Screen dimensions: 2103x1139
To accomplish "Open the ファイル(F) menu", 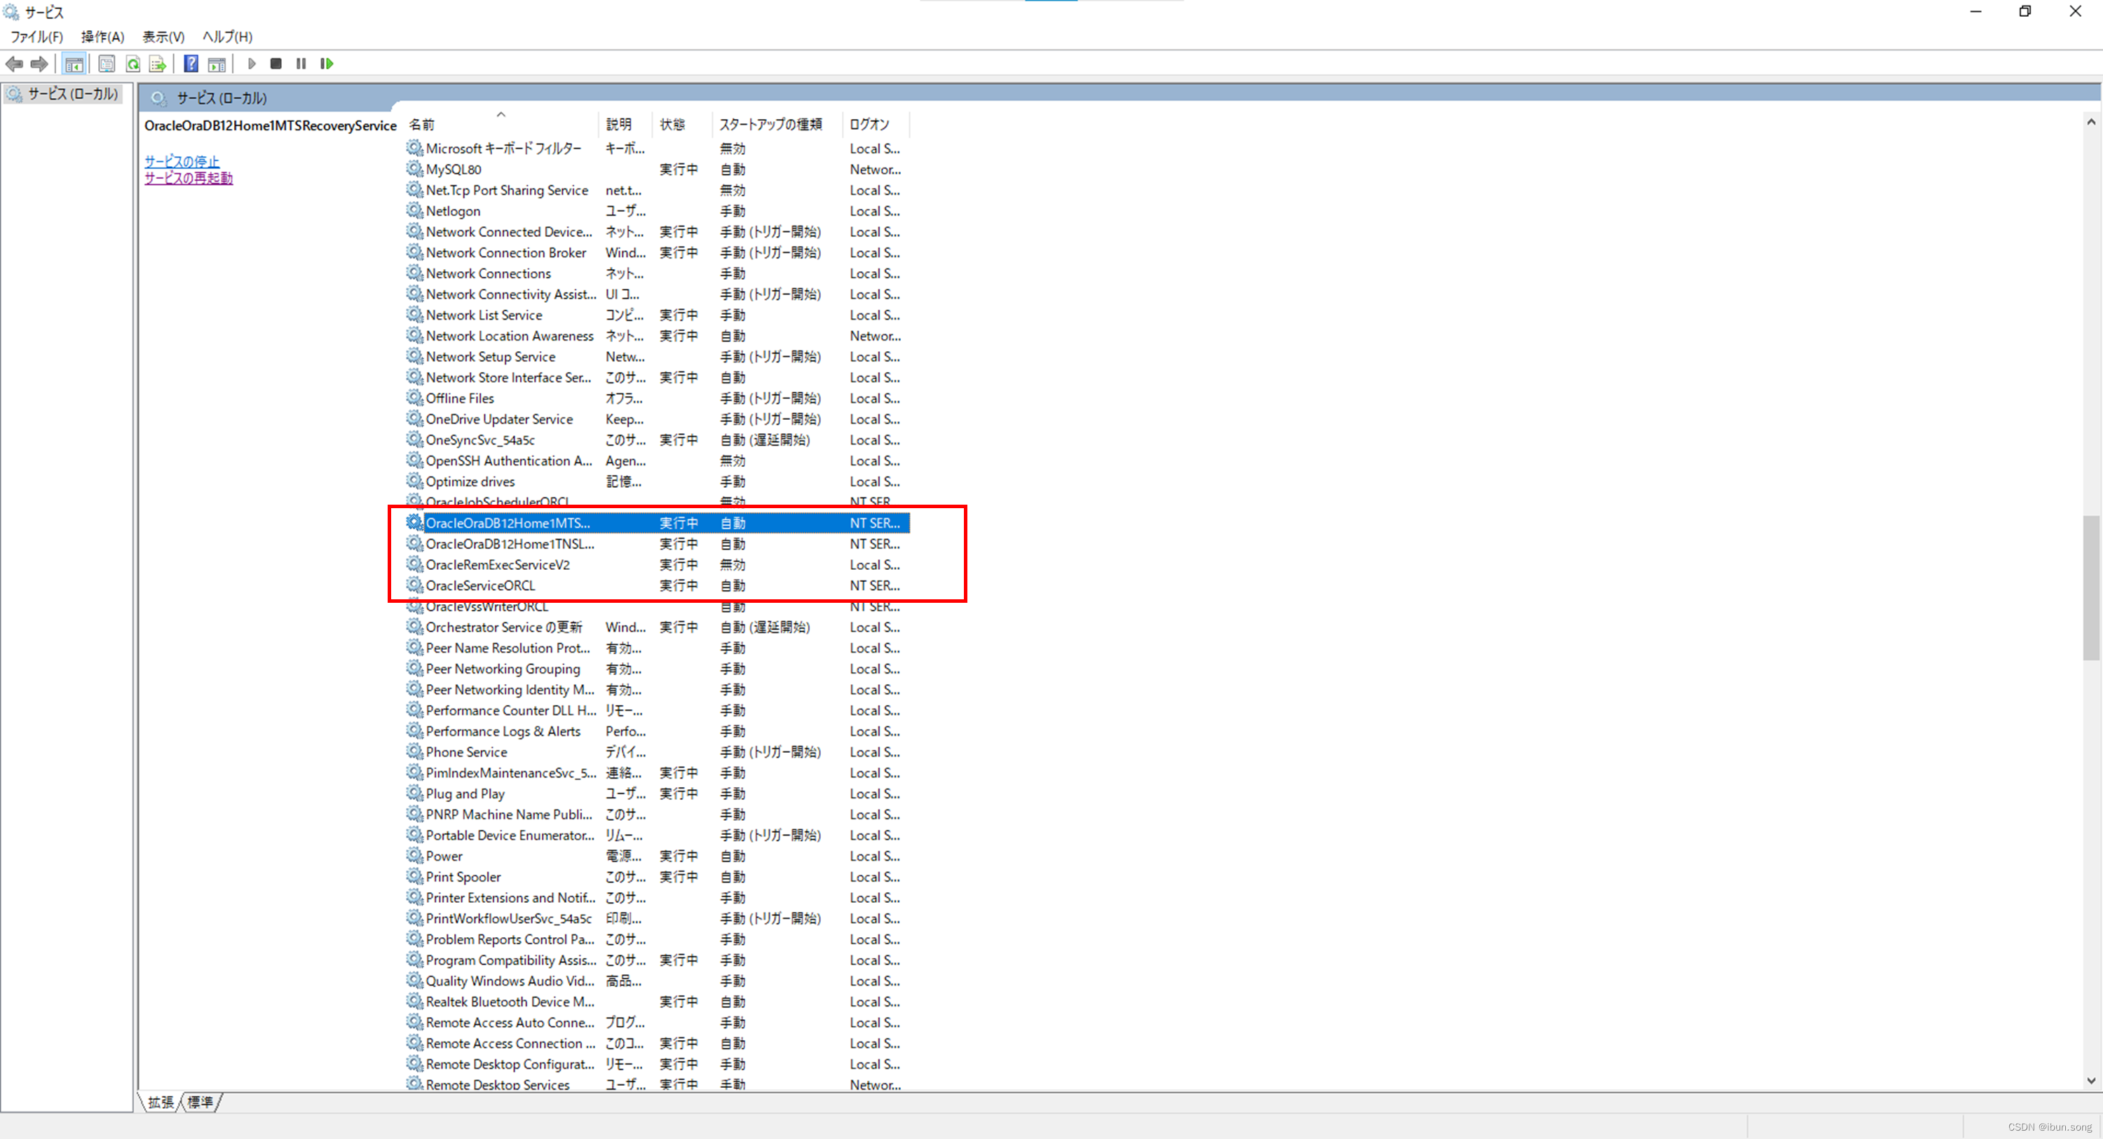I will click(x=36, y=36).
